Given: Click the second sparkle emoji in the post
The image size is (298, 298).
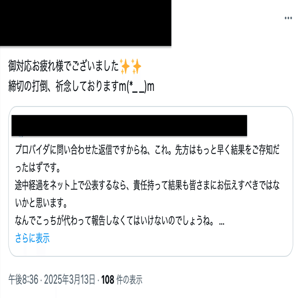Looking at the screenshot, I should (x=136, y=67).
